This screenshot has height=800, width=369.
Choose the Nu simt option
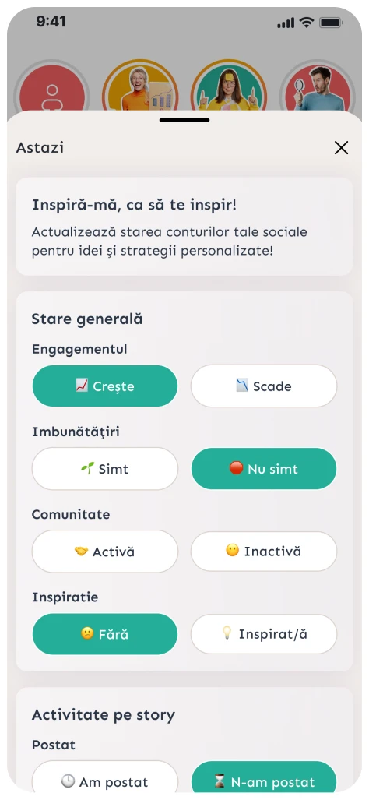pos(264,469)
